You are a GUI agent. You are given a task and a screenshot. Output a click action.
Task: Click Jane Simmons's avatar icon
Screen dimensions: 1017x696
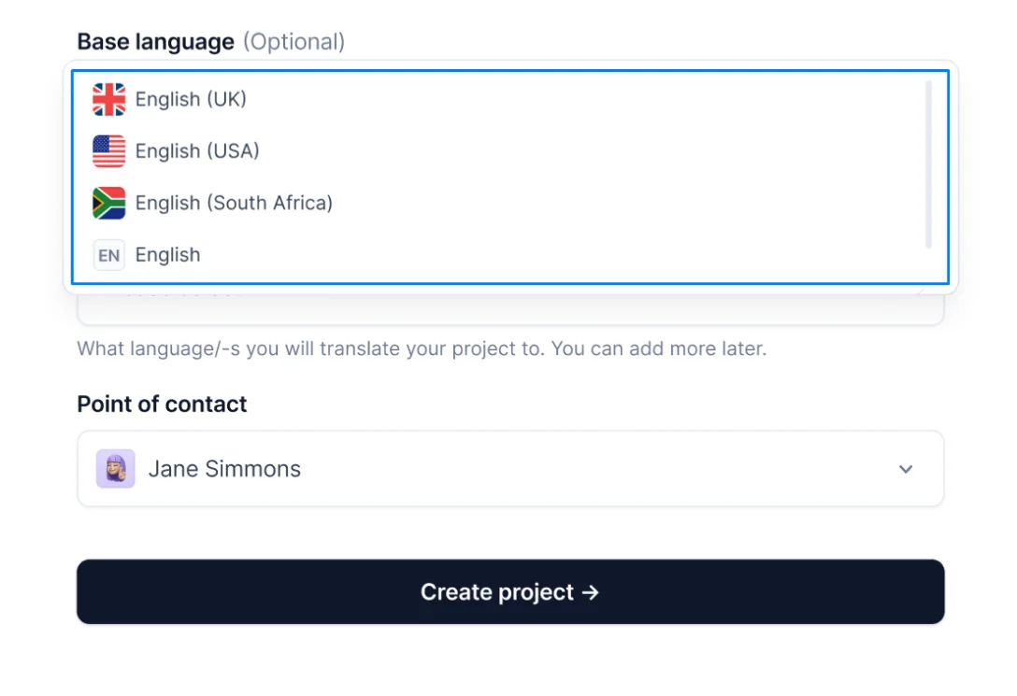[x=116, y=468]
